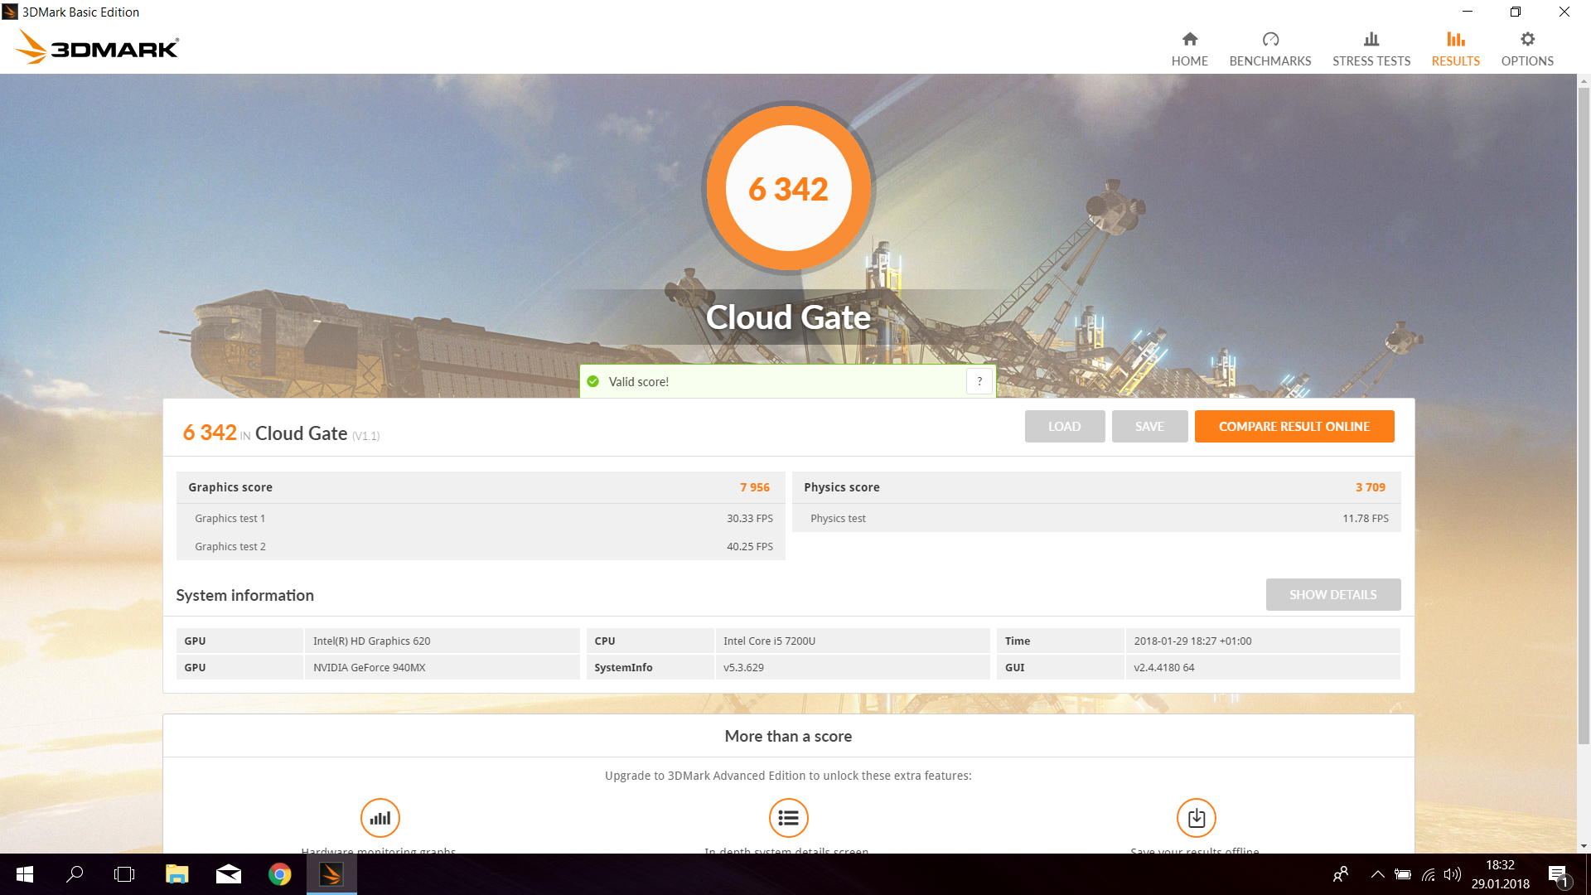Click the Time 2018-01-29 18:27 value

[x=1192, y=641]
